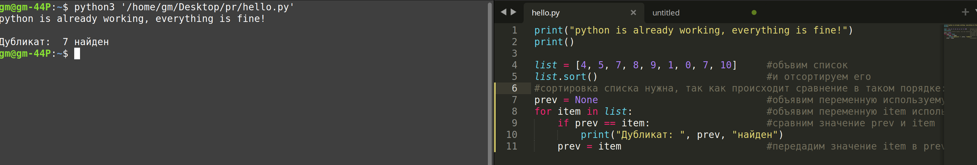This screenshot has height=165, width=977.
Task: Click the terminal prompt cursor block
Action: coord(77,54)
